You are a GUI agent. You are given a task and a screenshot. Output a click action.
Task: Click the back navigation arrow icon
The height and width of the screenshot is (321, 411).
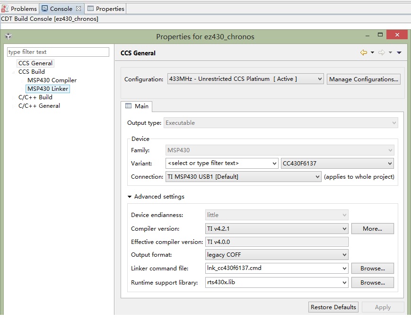coord(363,53)
